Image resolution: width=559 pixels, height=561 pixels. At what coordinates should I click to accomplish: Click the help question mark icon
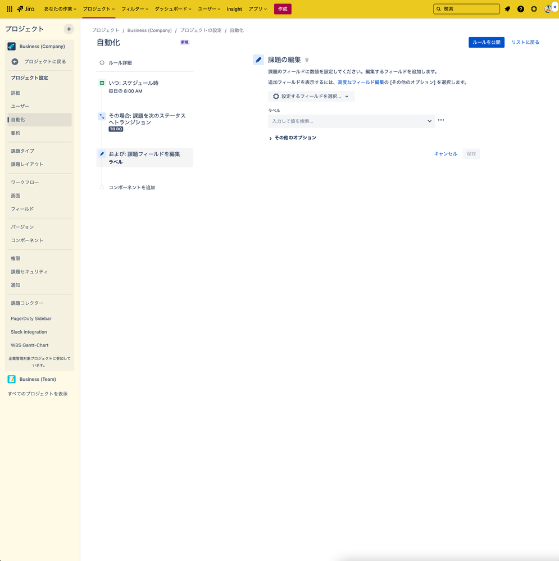point(520,8)
